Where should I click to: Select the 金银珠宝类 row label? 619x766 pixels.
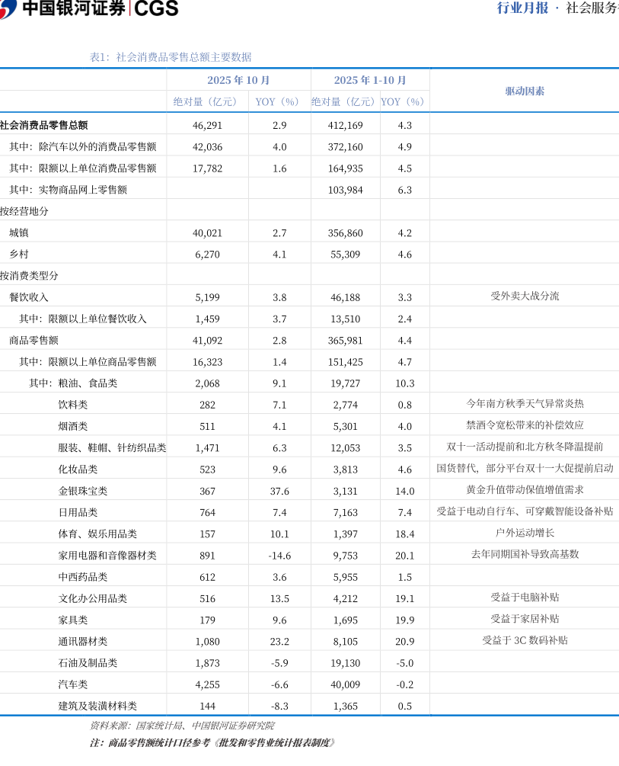[83, 492]
